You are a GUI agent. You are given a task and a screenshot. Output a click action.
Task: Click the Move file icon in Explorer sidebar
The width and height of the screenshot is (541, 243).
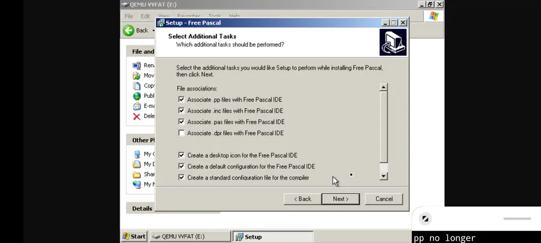pyautogui.click(x=137, y=76)
